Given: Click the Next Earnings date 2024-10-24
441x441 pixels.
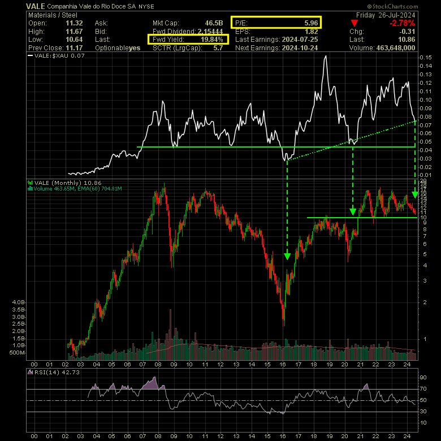Looking at the screenshot, I should [300, 48].
